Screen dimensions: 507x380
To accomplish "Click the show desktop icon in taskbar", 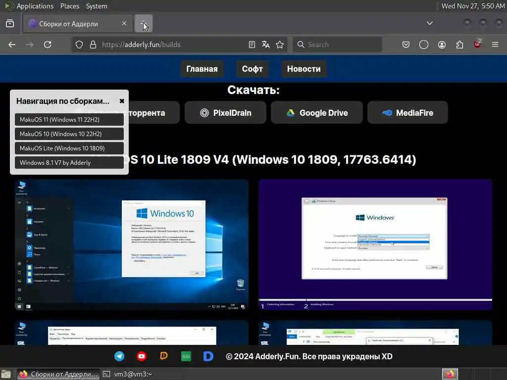I will (6, 374).
